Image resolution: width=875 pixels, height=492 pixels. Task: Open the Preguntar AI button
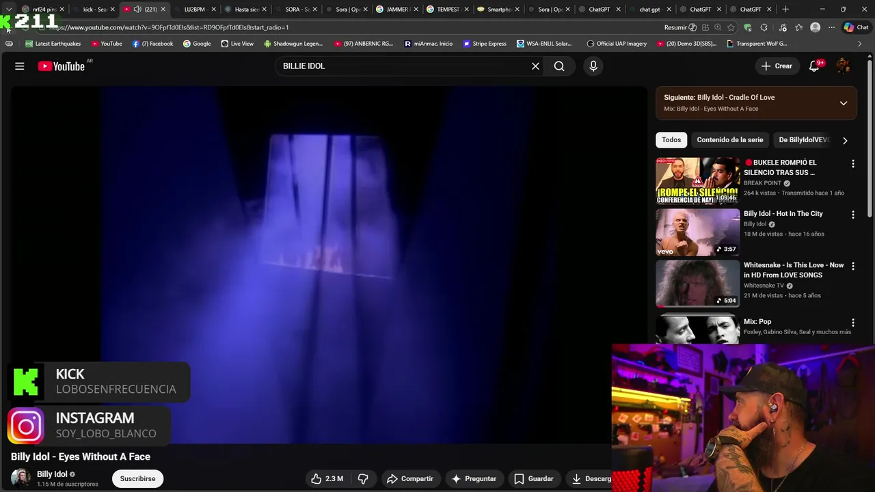(474, 479)
